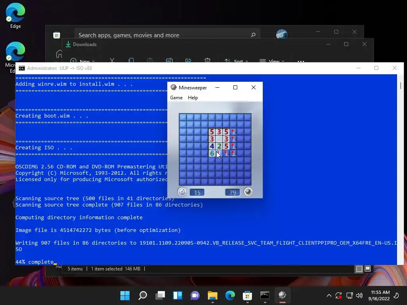Open Microsoft Store from the taskbar
407x305 pixels.
point(247,295)
